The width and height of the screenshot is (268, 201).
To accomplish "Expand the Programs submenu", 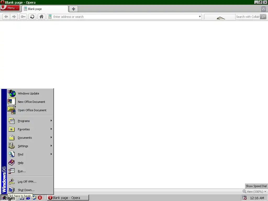I will click(30, 121).
